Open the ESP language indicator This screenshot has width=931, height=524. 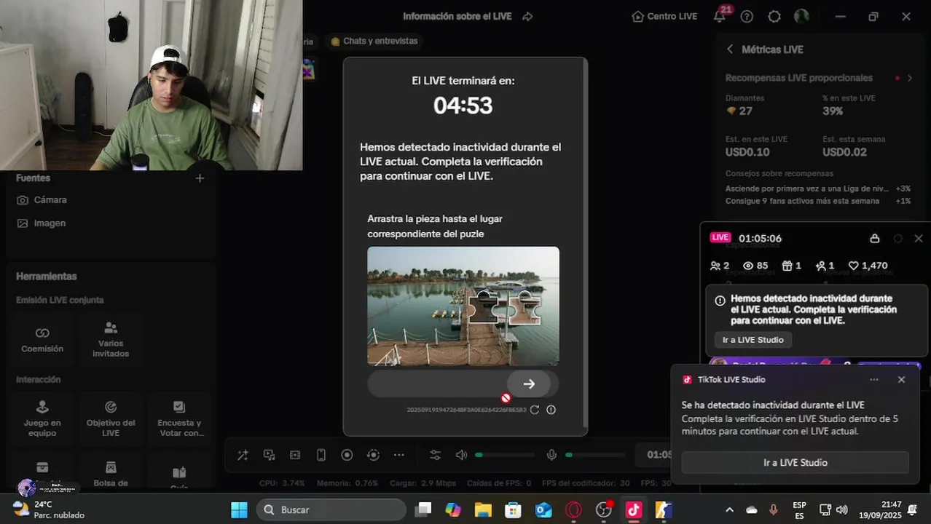tap(799, 509)
